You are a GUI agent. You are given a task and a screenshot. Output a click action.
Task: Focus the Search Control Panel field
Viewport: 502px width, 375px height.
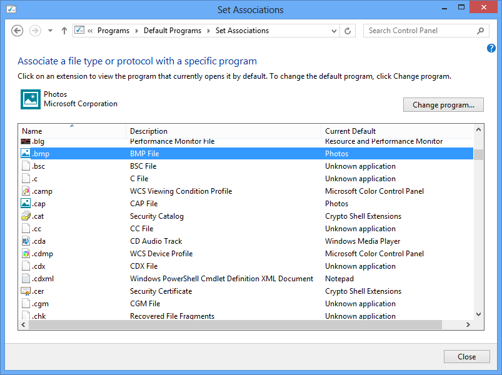point(419,31)
